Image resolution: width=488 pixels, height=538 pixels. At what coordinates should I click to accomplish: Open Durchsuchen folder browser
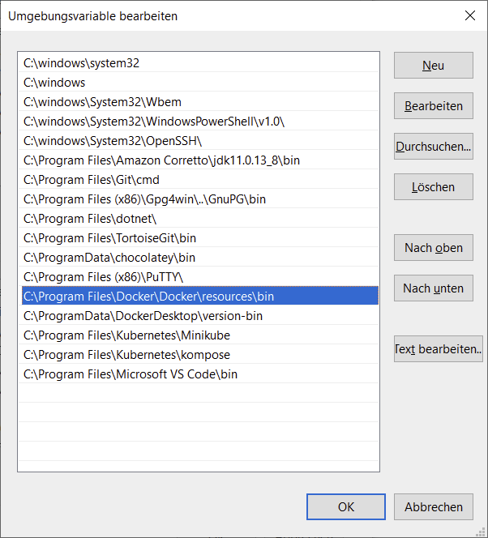[x=434, y=146]
